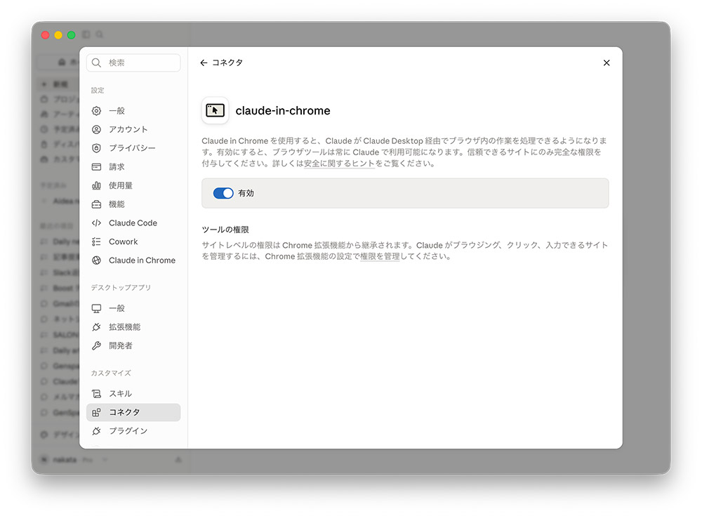Click the カスタマイズ section header

111,373
